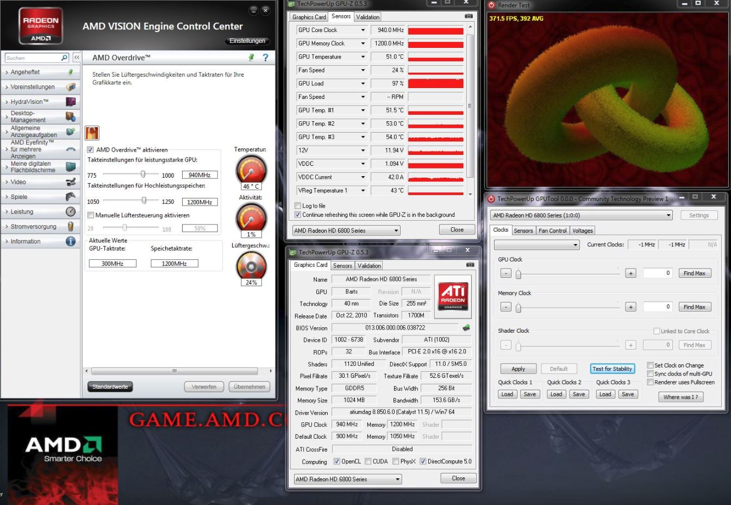Expand the Angeheftet sidebar section
Screen dimensions: 731x505
pyautogui.click(x=40, y=72)
